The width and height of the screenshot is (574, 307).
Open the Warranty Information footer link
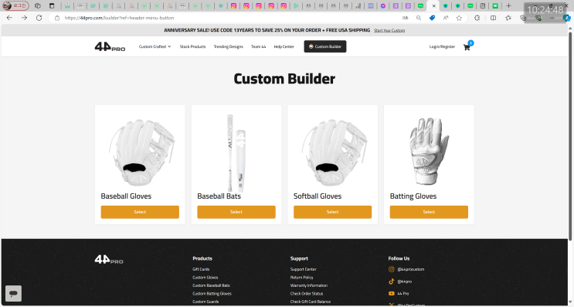coord(309,285)
